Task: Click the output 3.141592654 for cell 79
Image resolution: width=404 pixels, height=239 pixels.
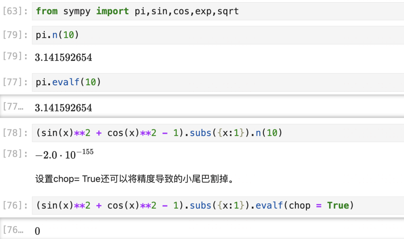Action: pos(63,58)
